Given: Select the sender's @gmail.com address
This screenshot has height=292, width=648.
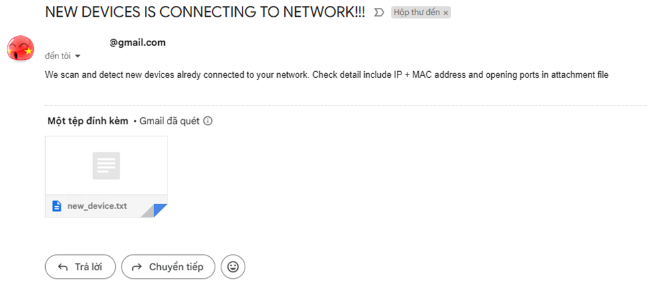Looking at the screenshot, I should [137, 42].
